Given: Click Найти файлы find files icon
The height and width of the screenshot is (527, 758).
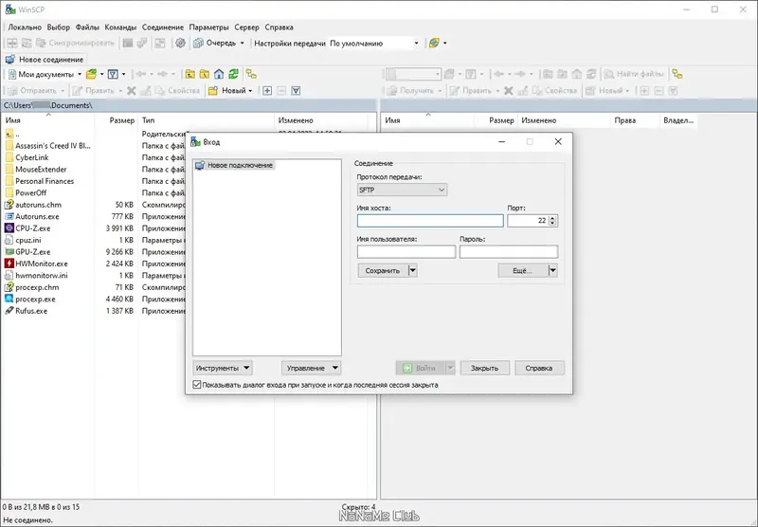Looking at the screenshot, I should tap(609, 75).
